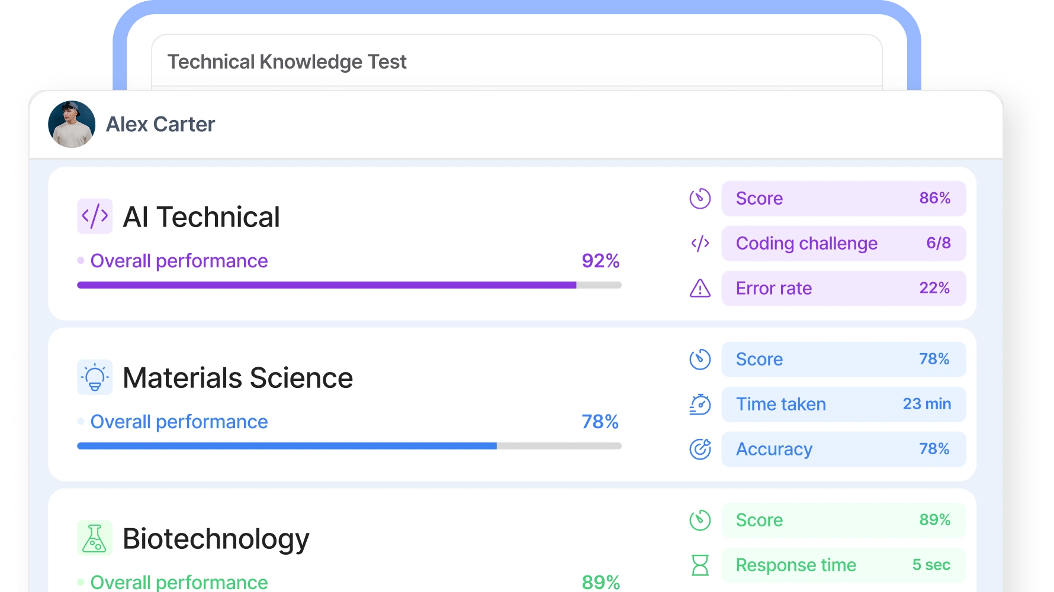Select the Response time 5 sec row
Screen dimensions: 1054x592
coord(844,565)
